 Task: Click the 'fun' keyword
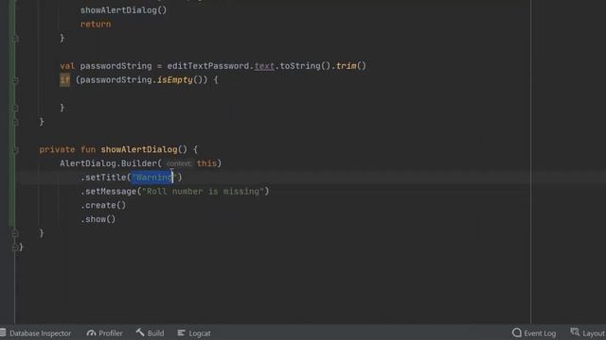pos(88,149)
